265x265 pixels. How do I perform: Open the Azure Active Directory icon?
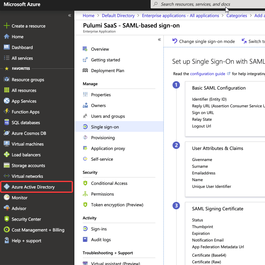tap(7, 187)
